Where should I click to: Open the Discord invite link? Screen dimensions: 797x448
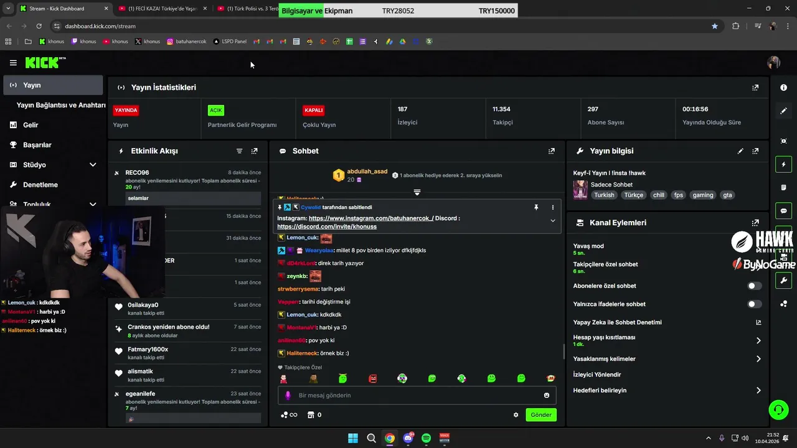[327, 226]
